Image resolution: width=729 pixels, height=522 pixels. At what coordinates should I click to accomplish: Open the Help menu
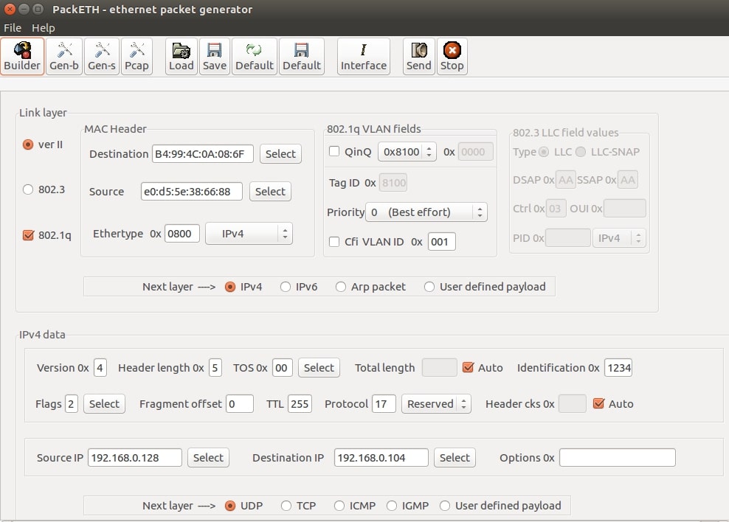pyautogui.click(x=44, y=28)
